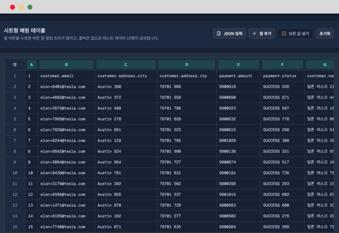Select the 78701 635 cell
This screenshot has width=339, height=233.
(187, 227)
